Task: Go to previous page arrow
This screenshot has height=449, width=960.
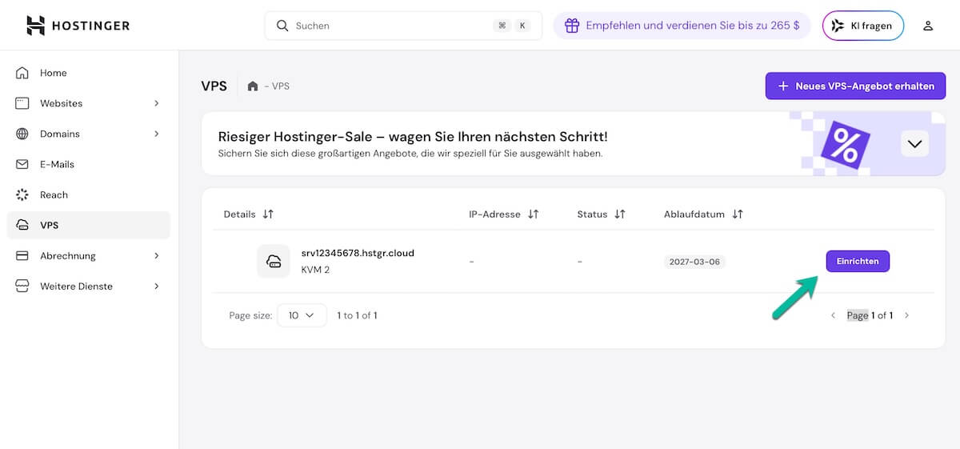Action: click(833, 315)
